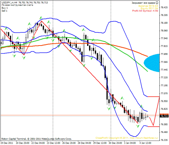Click price scale value 76.460

pos(164,132)
